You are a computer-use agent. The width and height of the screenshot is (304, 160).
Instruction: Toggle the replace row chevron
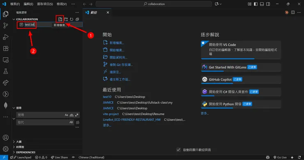14,118
